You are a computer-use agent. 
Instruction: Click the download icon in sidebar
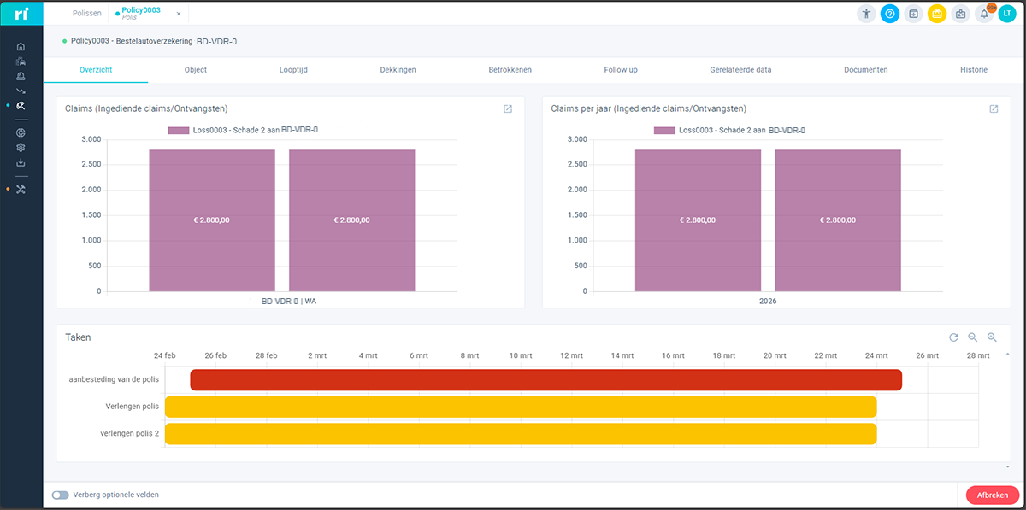click(21, 162)
